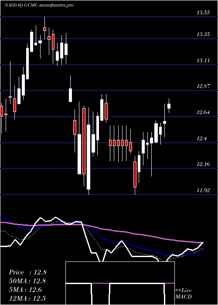Screen dimensions: 218x305
Task: Click the 12.4 price axis label
Action: tap(201, 138)
